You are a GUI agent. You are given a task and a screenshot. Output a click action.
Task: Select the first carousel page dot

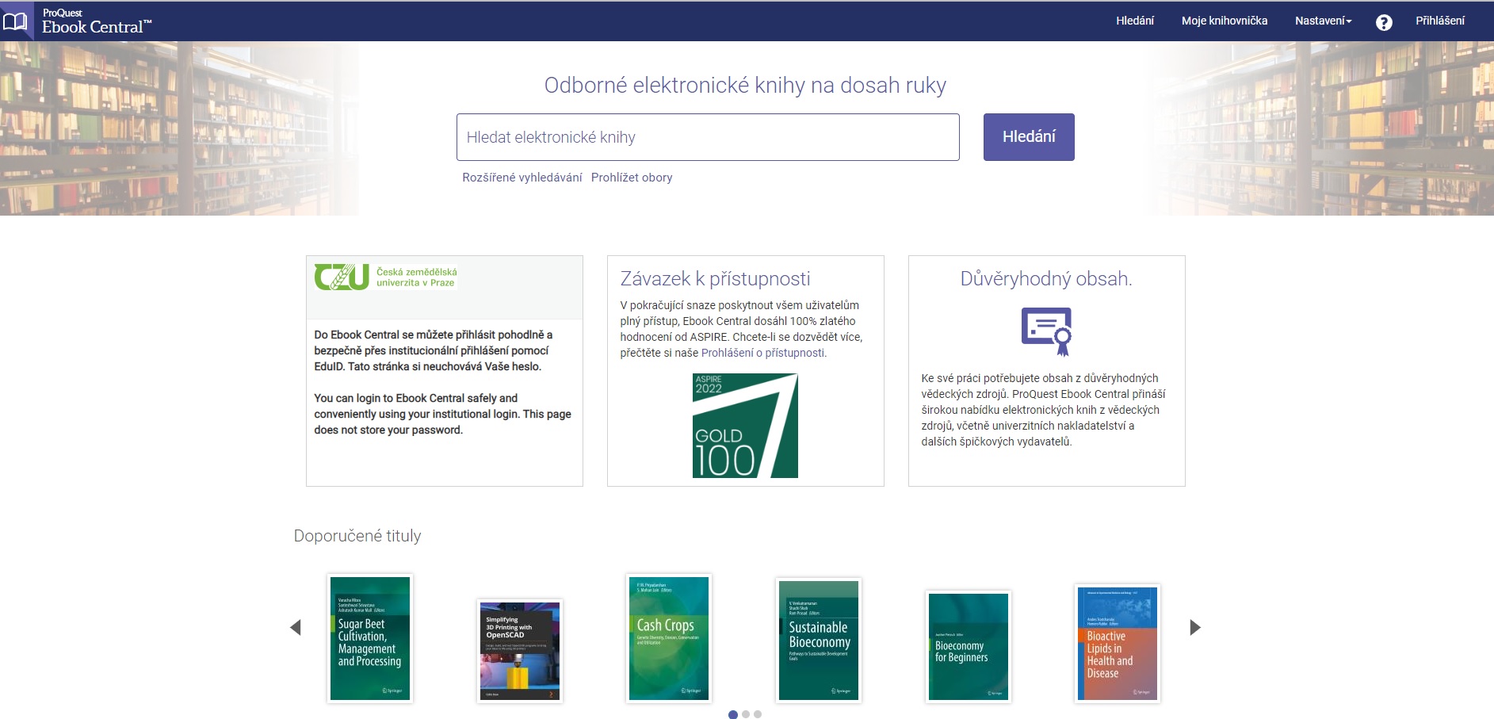coord(733,714)
